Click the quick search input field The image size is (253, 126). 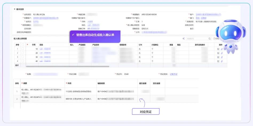(x=197, y=39)
